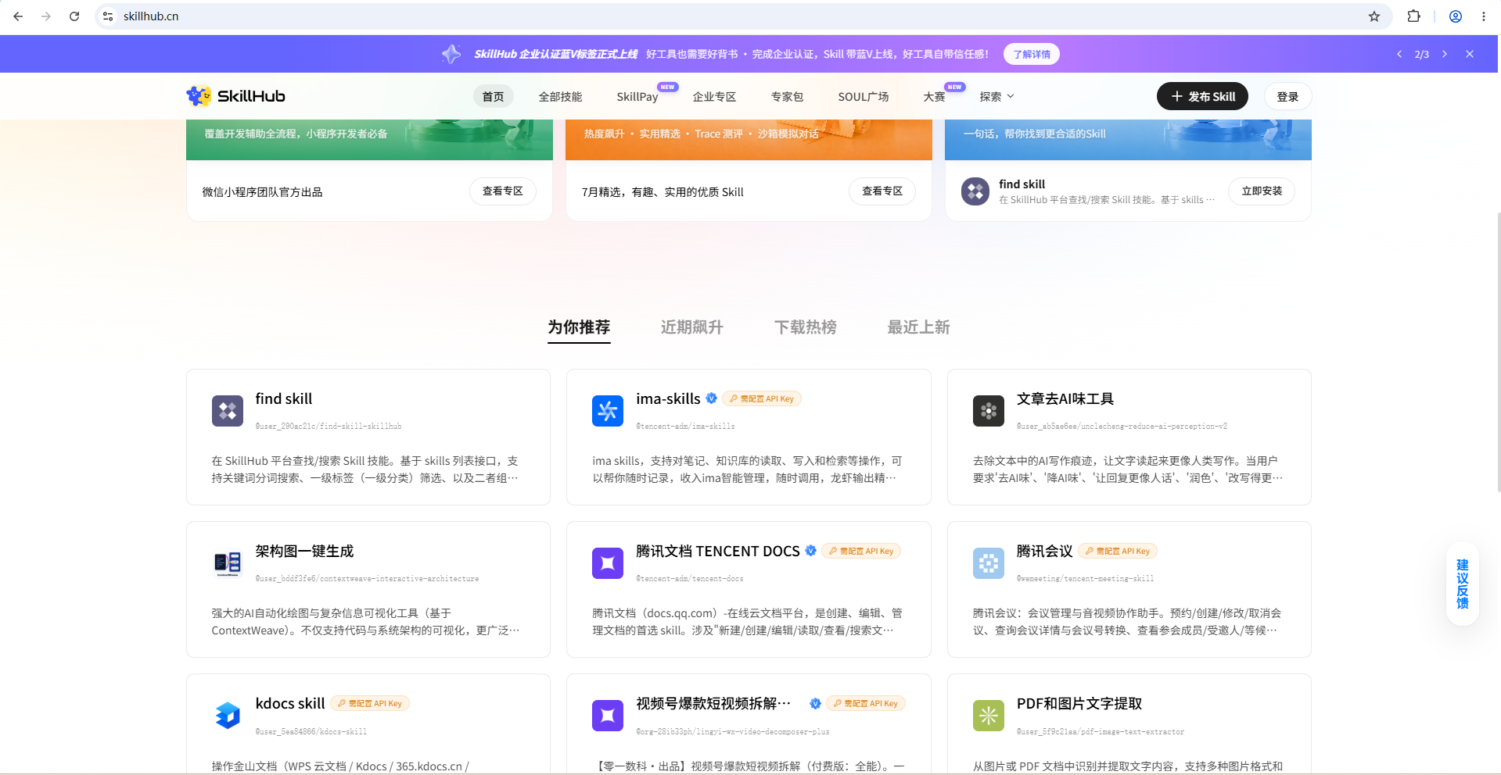
Task: Click the blue 一句话 Skill banner image
Action: [x=1128, y=140]
